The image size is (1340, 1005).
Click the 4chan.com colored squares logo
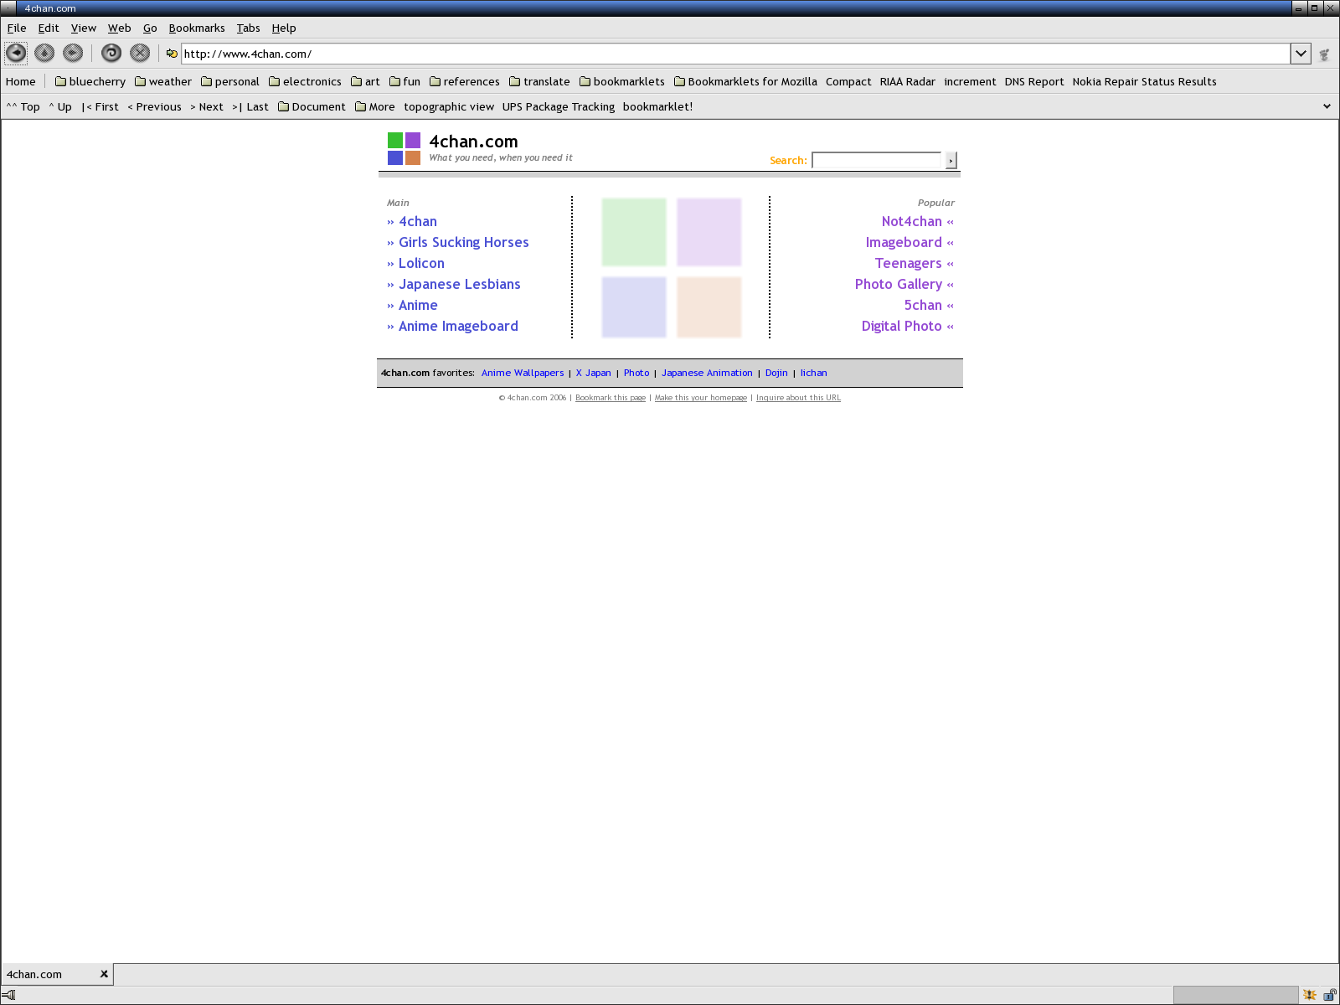coord(404,148)
